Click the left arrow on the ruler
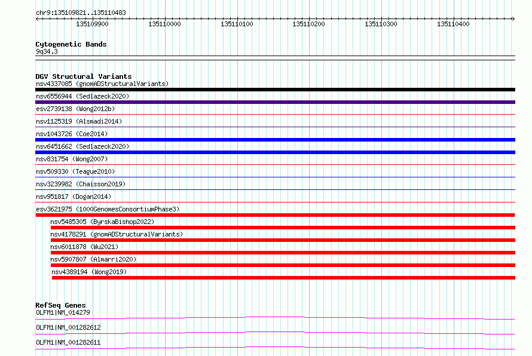This screenshot has width=532, height=356. pos(37,19)
